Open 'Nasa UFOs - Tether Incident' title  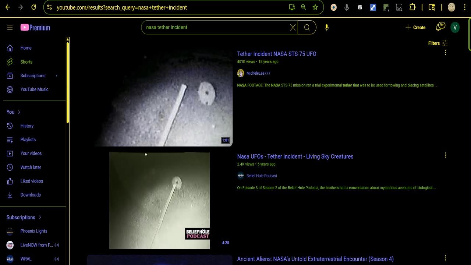(295, 156)
